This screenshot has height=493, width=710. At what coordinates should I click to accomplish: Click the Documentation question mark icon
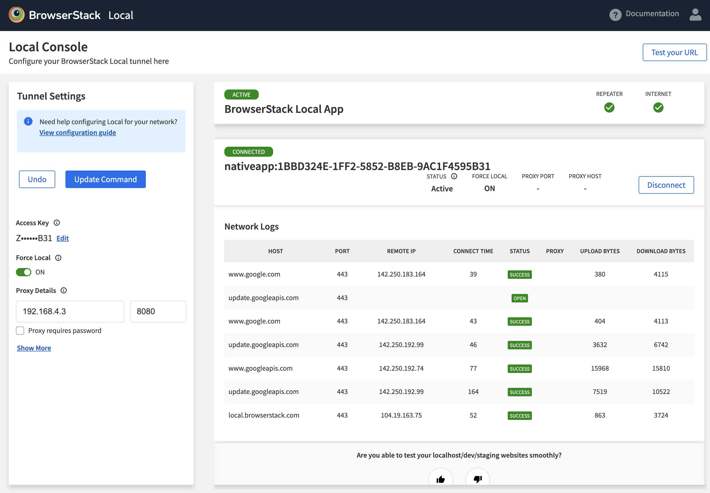click(615, 15)
